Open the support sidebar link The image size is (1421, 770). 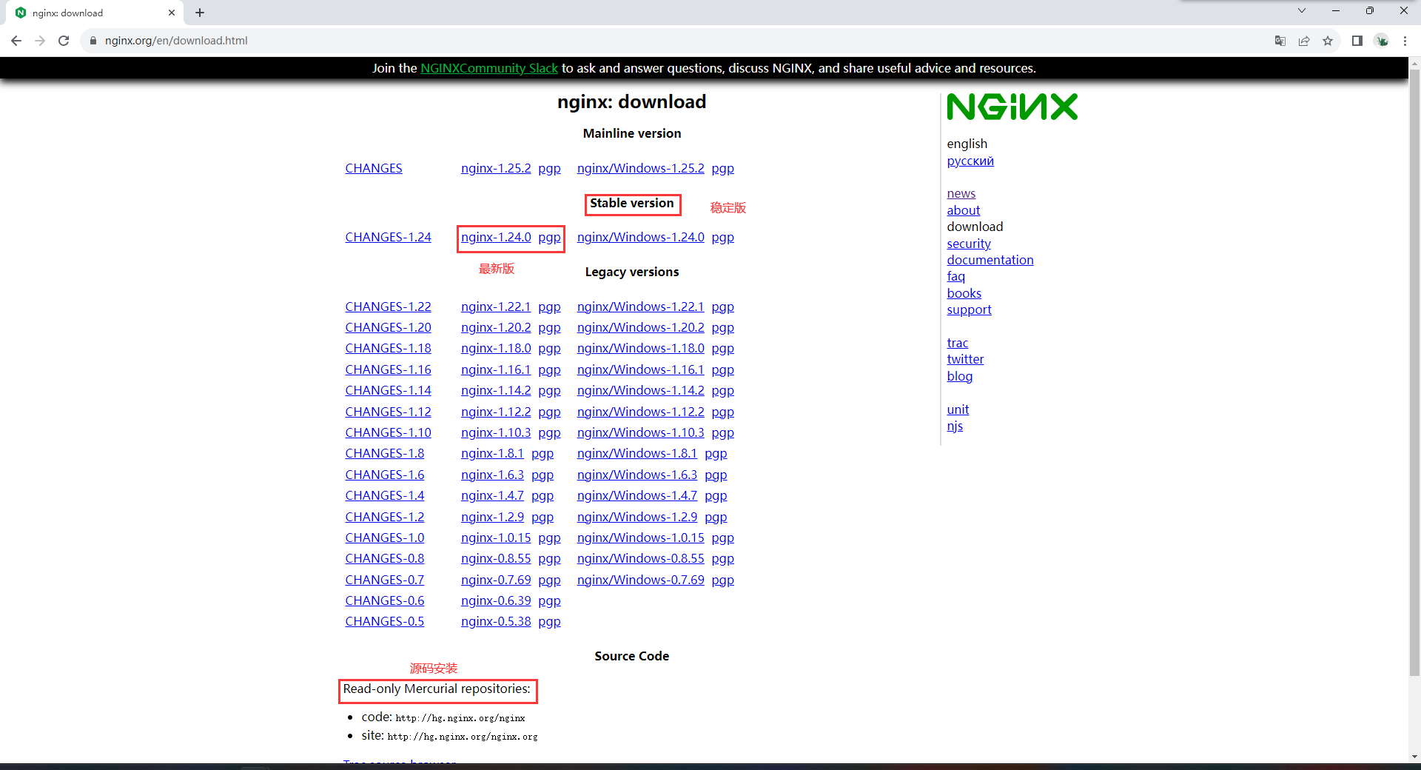(969, 309)
